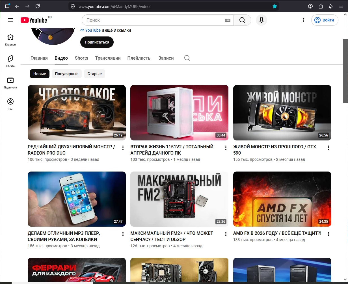Image resolution: width=348 pixels, height=284 pixels.
Task: Sort videos by Старые chip
Action: 94,74
